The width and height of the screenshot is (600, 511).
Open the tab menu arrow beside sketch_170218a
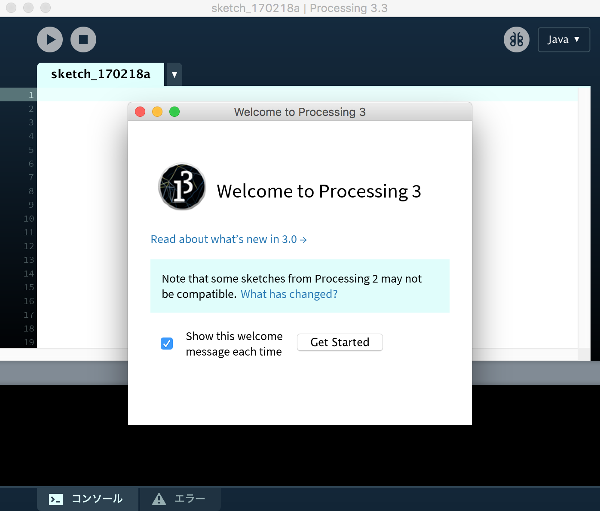(174, 74)
